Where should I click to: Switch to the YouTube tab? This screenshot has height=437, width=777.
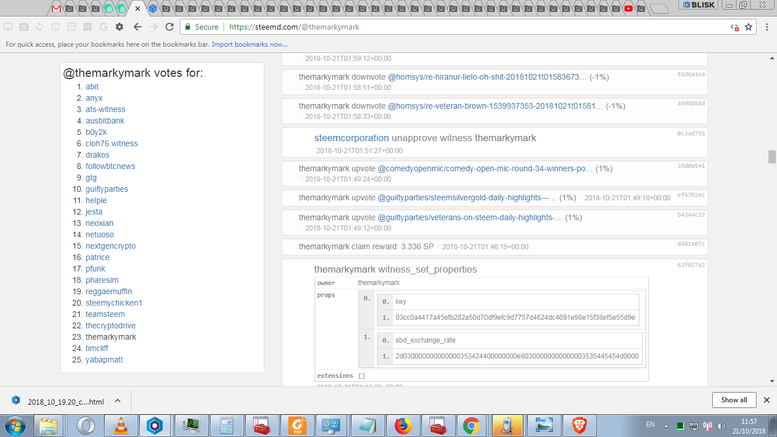[629, 9]
